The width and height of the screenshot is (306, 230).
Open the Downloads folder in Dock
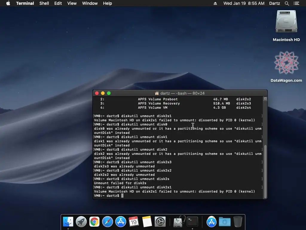[225, 222]
